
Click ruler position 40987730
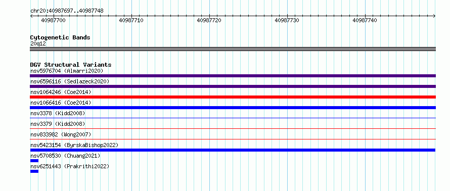287,20
